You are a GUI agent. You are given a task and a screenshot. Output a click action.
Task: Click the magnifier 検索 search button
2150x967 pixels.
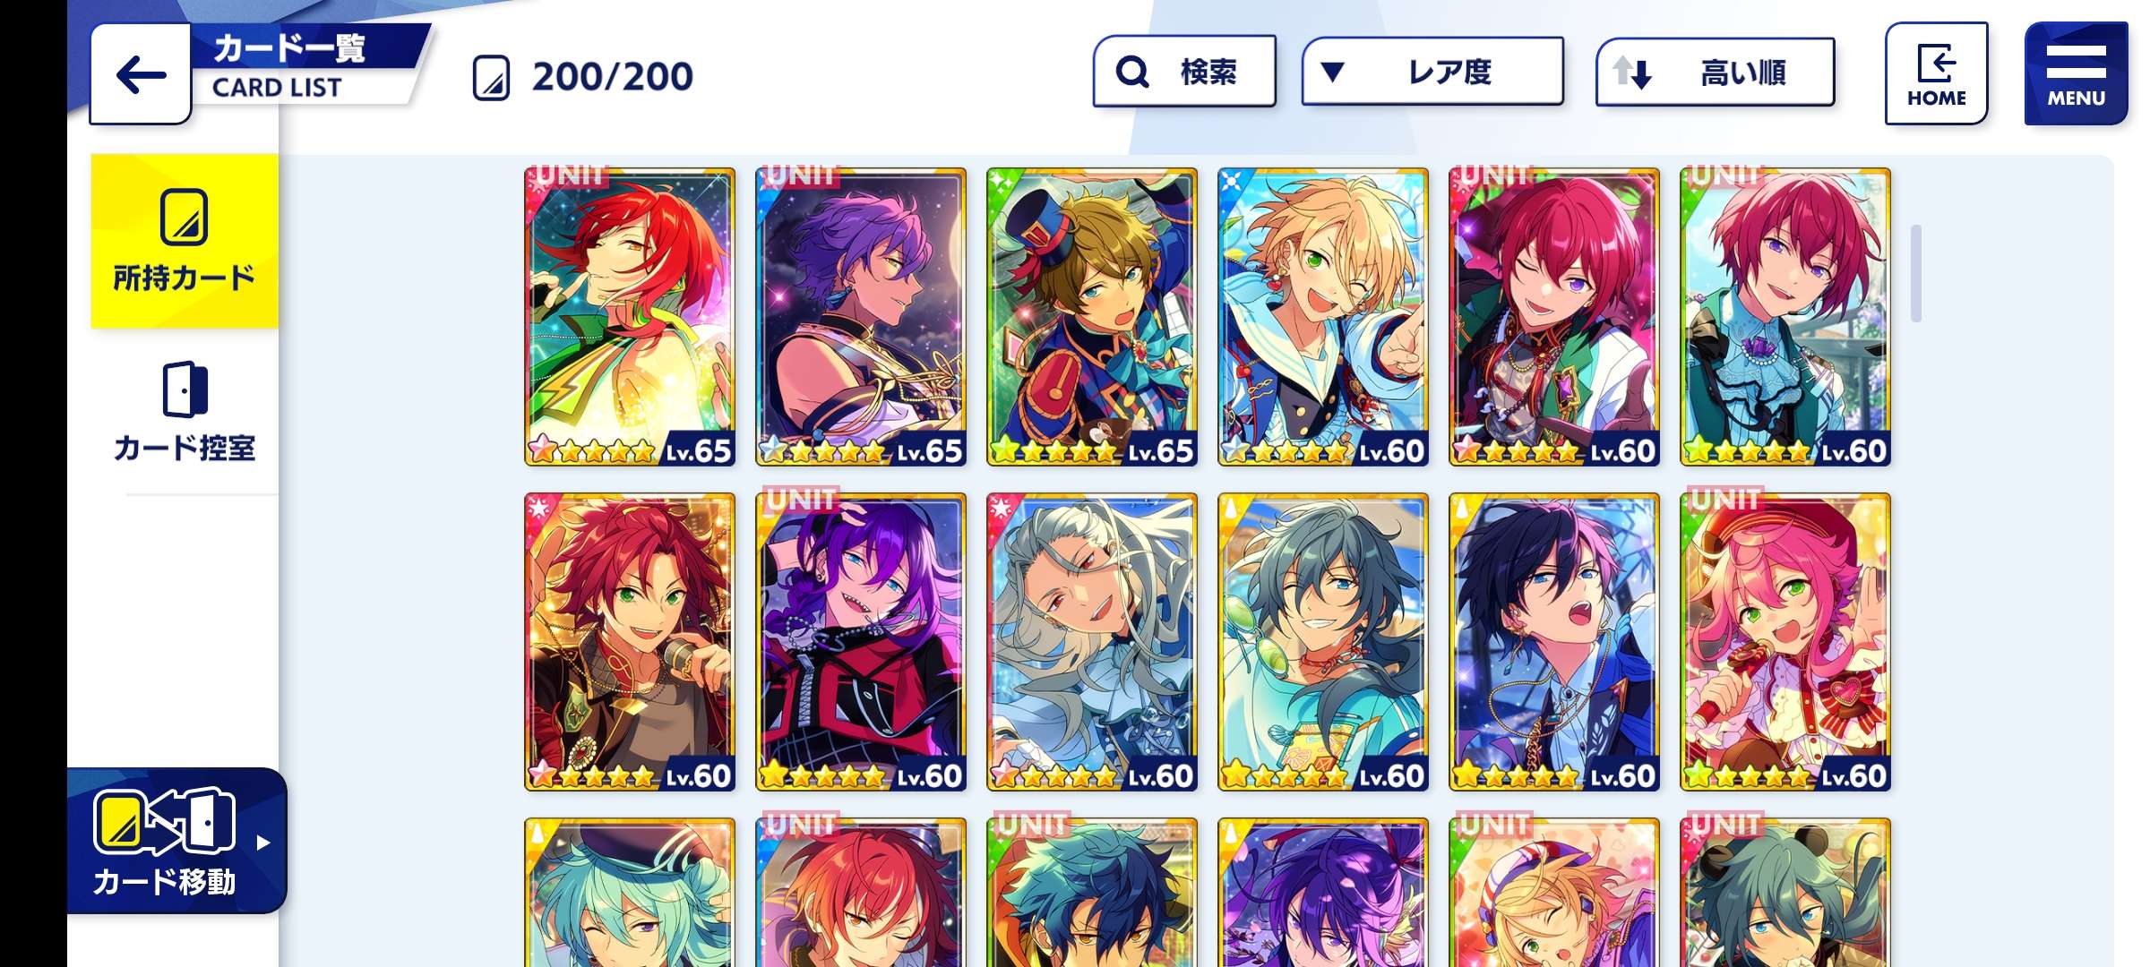(x=1184, y=72)
